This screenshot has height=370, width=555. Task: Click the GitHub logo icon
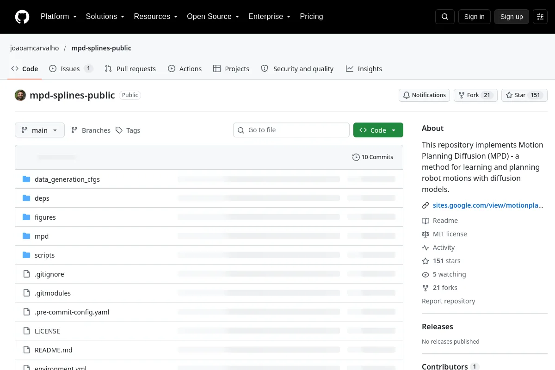(x=22, y=17)
